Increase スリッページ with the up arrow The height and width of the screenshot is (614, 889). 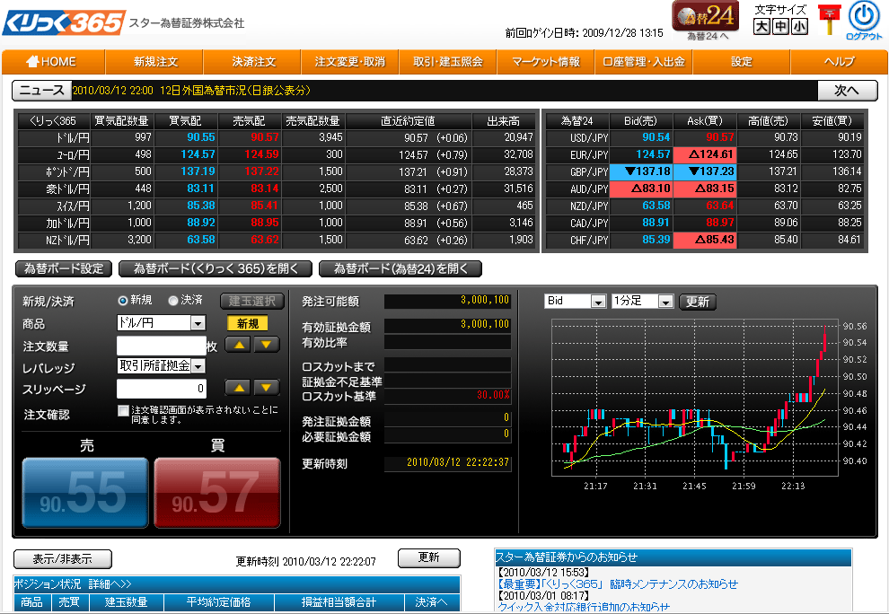(x=239, y=388)
